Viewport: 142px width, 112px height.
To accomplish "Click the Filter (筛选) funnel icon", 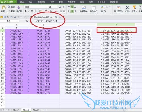I will click(x=134, y=7).
